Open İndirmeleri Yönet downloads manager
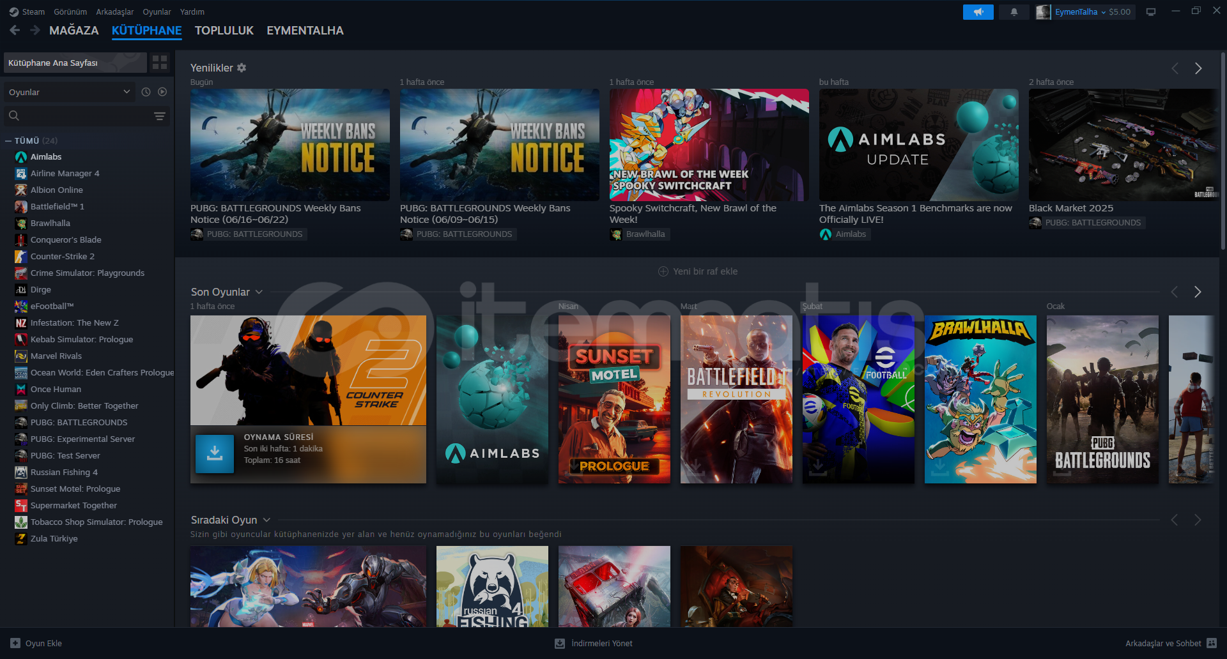The width and height of the screenshot is (1227, 659). [594, 643]
